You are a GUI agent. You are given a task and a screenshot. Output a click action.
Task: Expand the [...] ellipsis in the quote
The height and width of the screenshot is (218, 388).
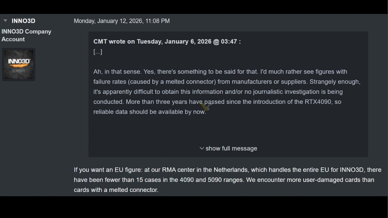pyautogui.click(x=98, y=52)
